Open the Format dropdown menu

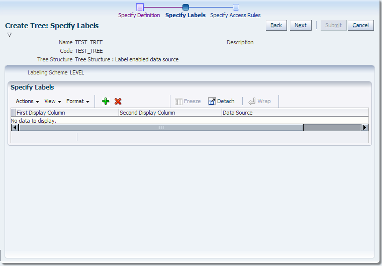[78, 101]
